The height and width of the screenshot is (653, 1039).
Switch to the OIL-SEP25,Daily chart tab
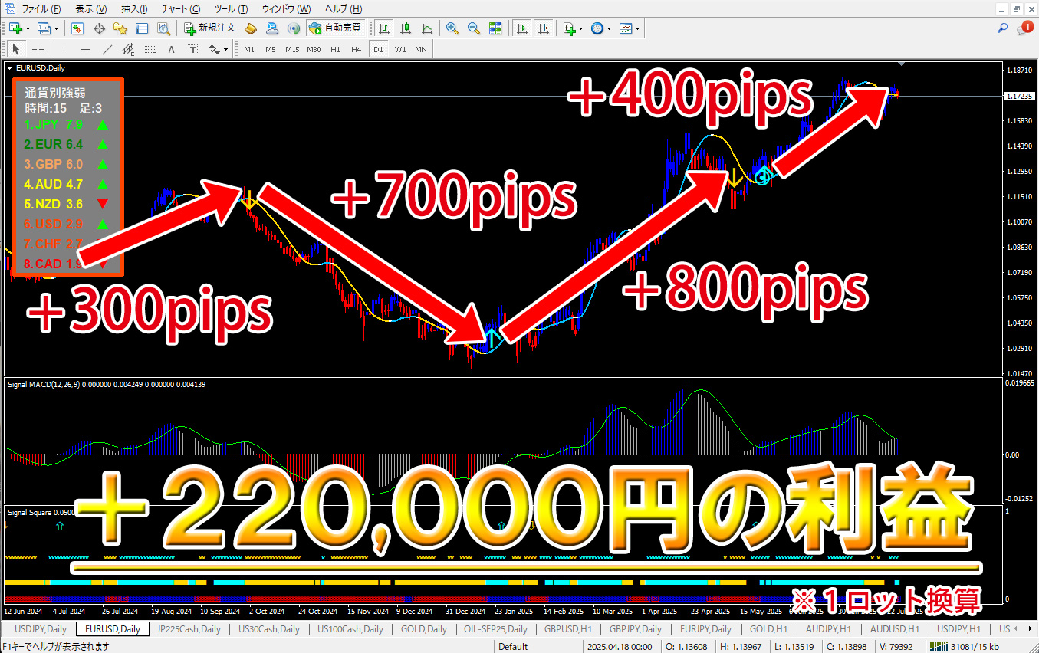(x=495, y=629)
